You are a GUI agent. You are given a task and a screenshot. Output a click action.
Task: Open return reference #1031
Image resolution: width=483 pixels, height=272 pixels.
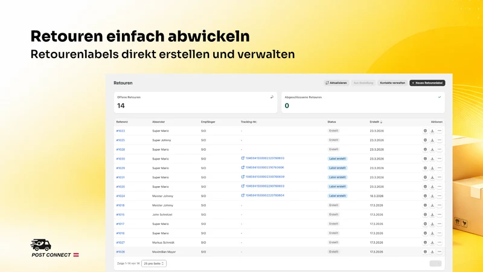pyautogui.click(x=120, y=177)
